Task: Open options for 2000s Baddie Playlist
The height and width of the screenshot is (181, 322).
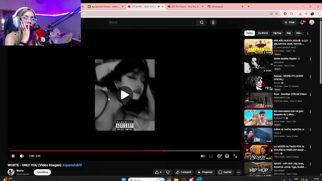Action: click(x=310, y=59)
